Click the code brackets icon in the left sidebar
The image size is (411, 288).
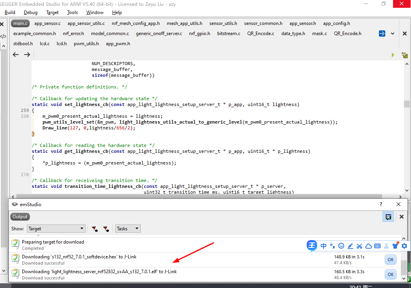(3, 36)
